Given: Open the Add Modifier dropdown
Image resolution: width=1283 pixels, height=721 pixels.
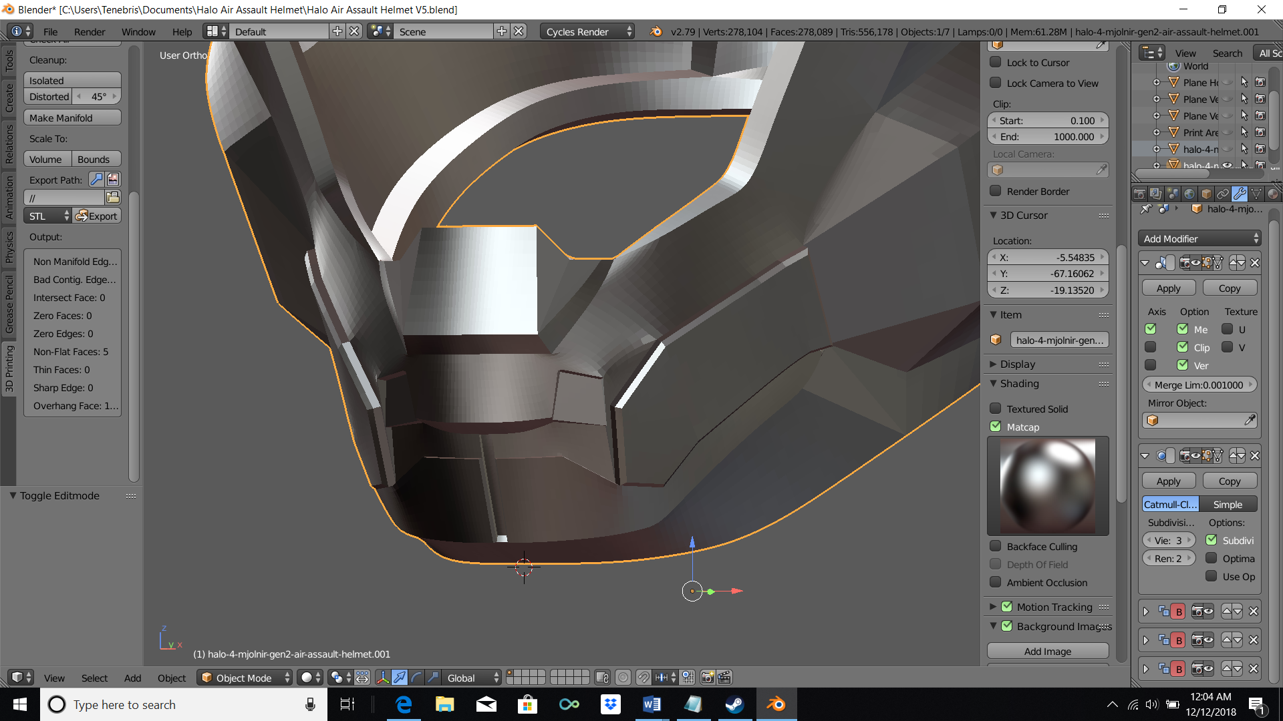Looking at the screenshot, I should click(1199, 238).
